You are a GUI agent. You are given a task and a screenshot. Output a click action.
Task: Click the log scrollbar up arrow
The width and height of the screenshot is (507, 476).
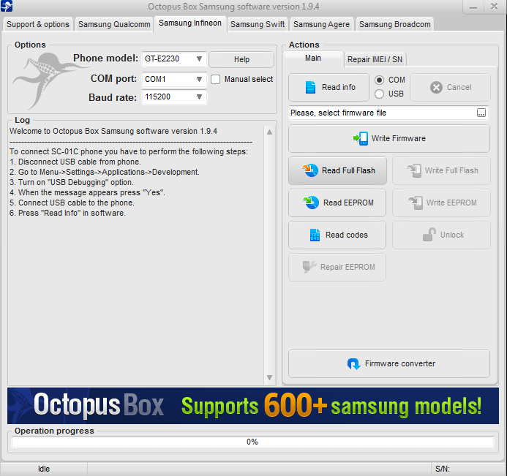(269, 132)
